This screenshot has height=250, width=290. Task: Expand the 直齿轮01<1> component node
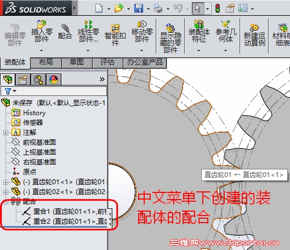tap(5, 182)
